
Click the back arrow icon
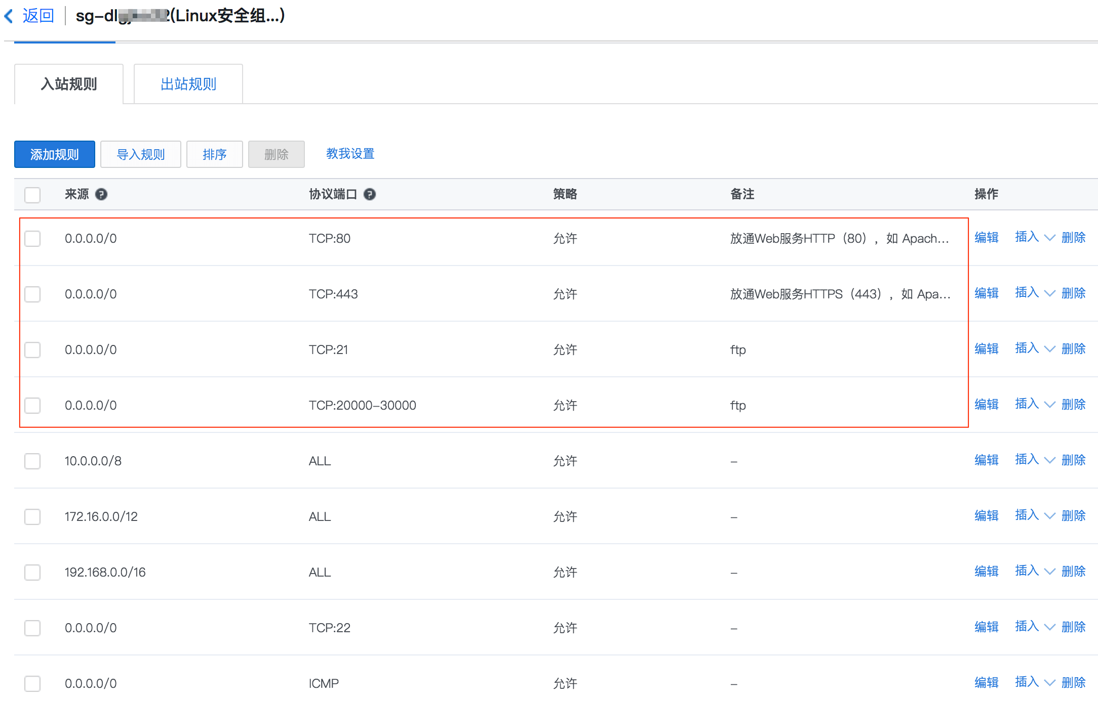[9, 16]
